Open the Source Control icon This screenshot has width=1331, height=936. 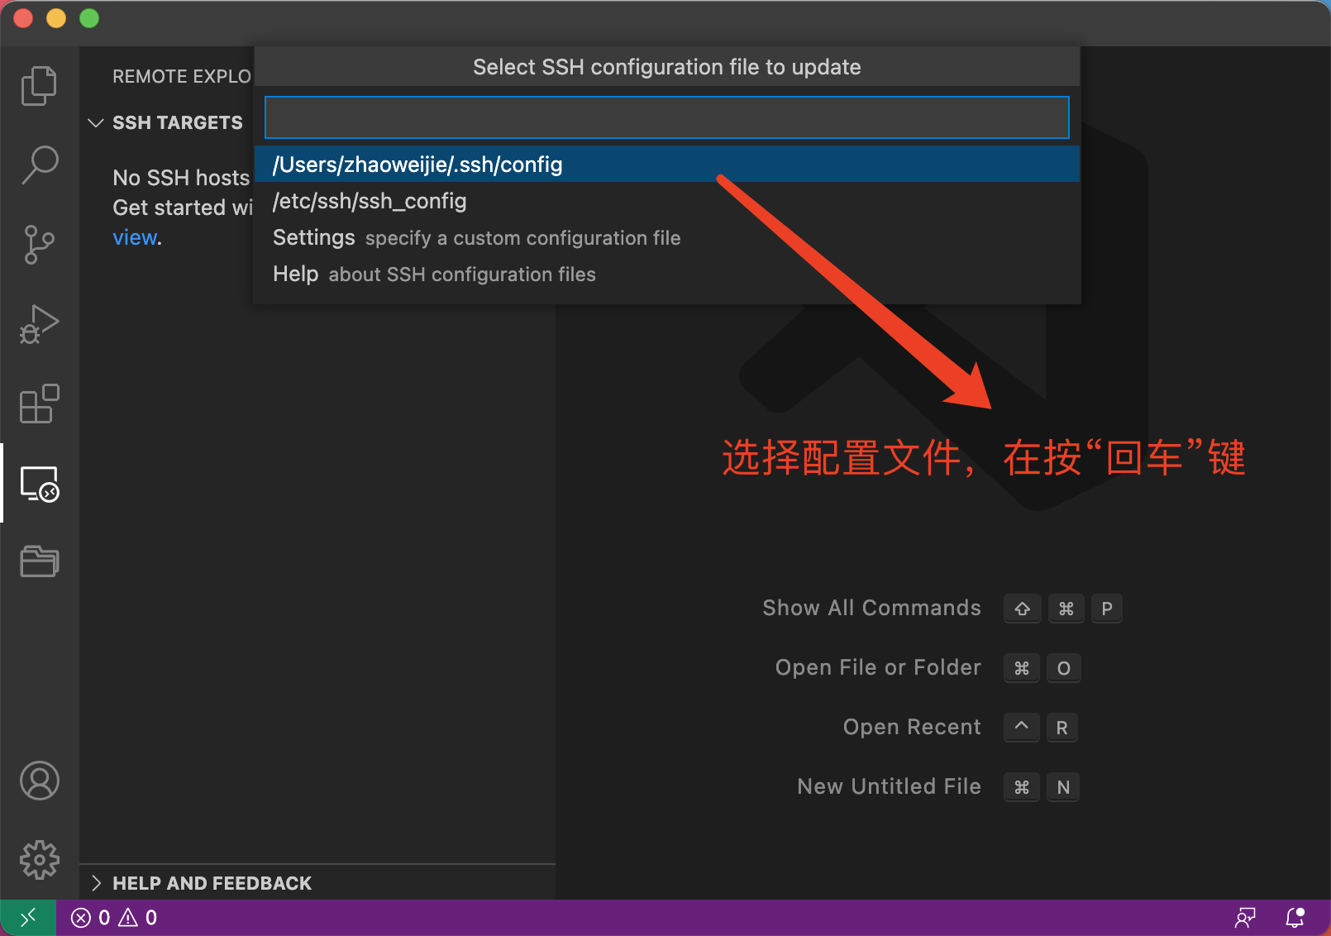39,244
